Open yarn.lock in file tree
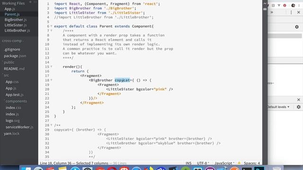 pos(11,134)
